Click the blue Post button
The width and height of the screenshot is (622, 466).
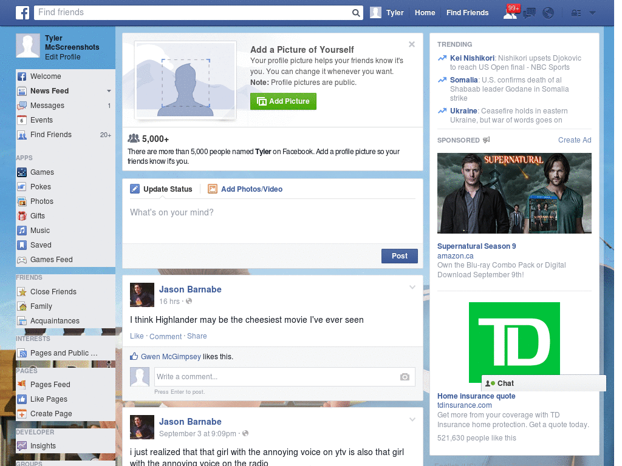pos(400,256)
